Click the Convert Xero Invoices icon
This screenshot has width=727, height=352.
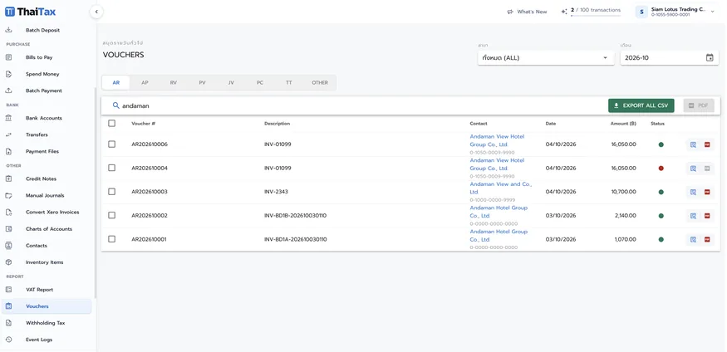click(x=8, y=213)
